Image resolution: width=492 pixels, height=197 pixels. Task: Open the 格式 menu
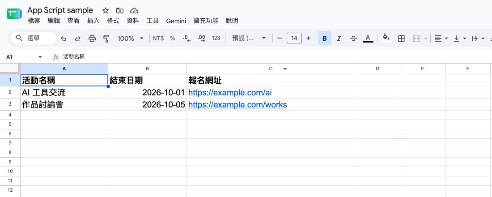pos(113,21)
